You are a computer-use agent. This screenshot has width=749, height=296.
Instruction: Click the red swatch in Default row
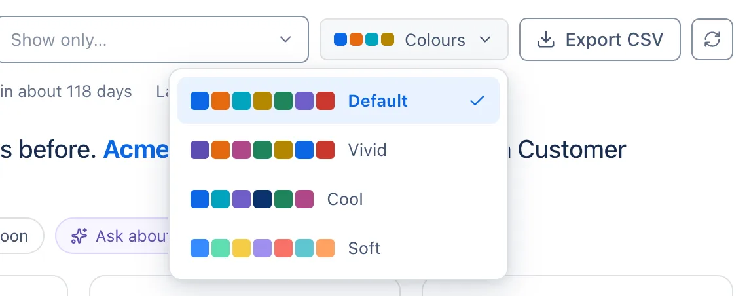(325, 101)
